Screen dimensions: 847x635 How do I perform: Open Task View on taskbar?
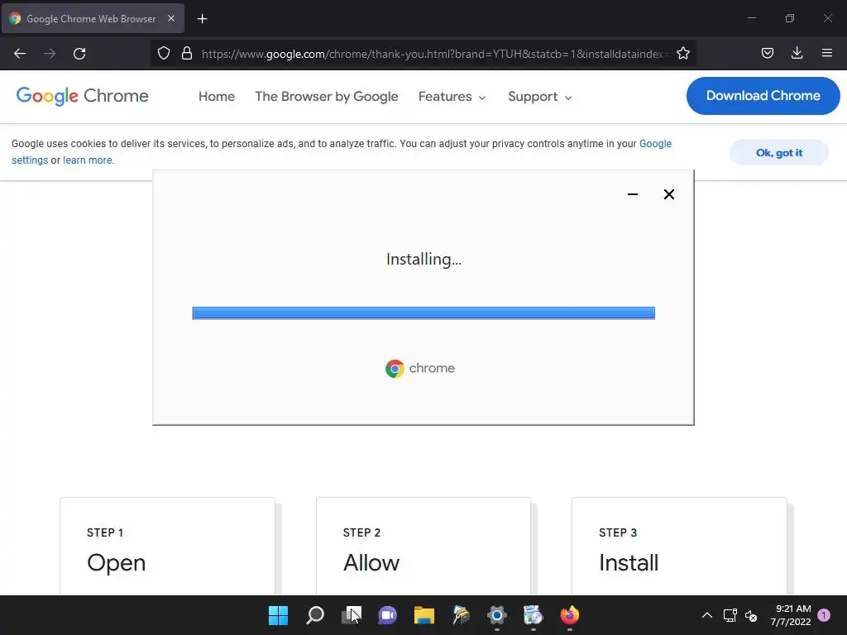(351, 615)
